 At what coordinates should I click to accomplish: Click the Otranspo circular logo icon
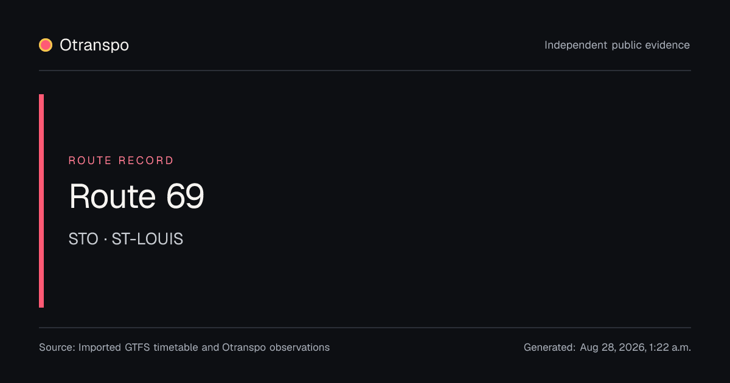pos(46,45)
